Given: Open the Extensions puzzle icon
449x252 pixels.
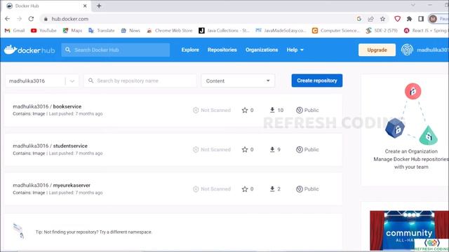Looking at the screenshot, I should coord(409,19).
